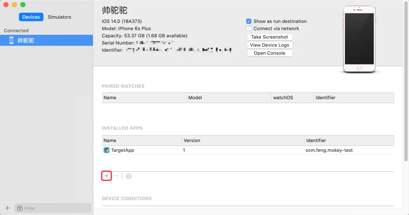Select 帅驼驼 device in the sidebar

[46, 40]
